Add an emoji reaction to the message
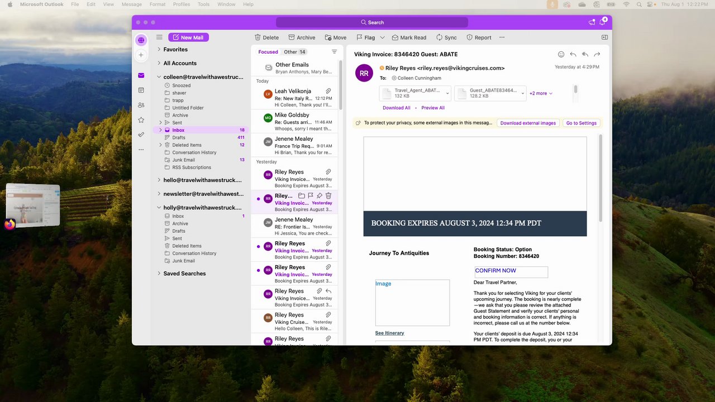Viewport: 715px width, 402px height. click(561, 54)
